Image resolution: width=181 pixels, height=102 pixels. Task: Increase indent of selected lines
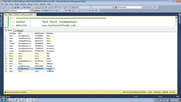coord(93,11)
